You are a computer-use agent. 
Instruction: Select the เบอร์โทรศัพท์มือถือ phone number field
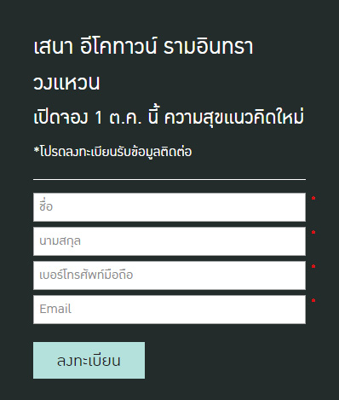click(x=169, y=275)
